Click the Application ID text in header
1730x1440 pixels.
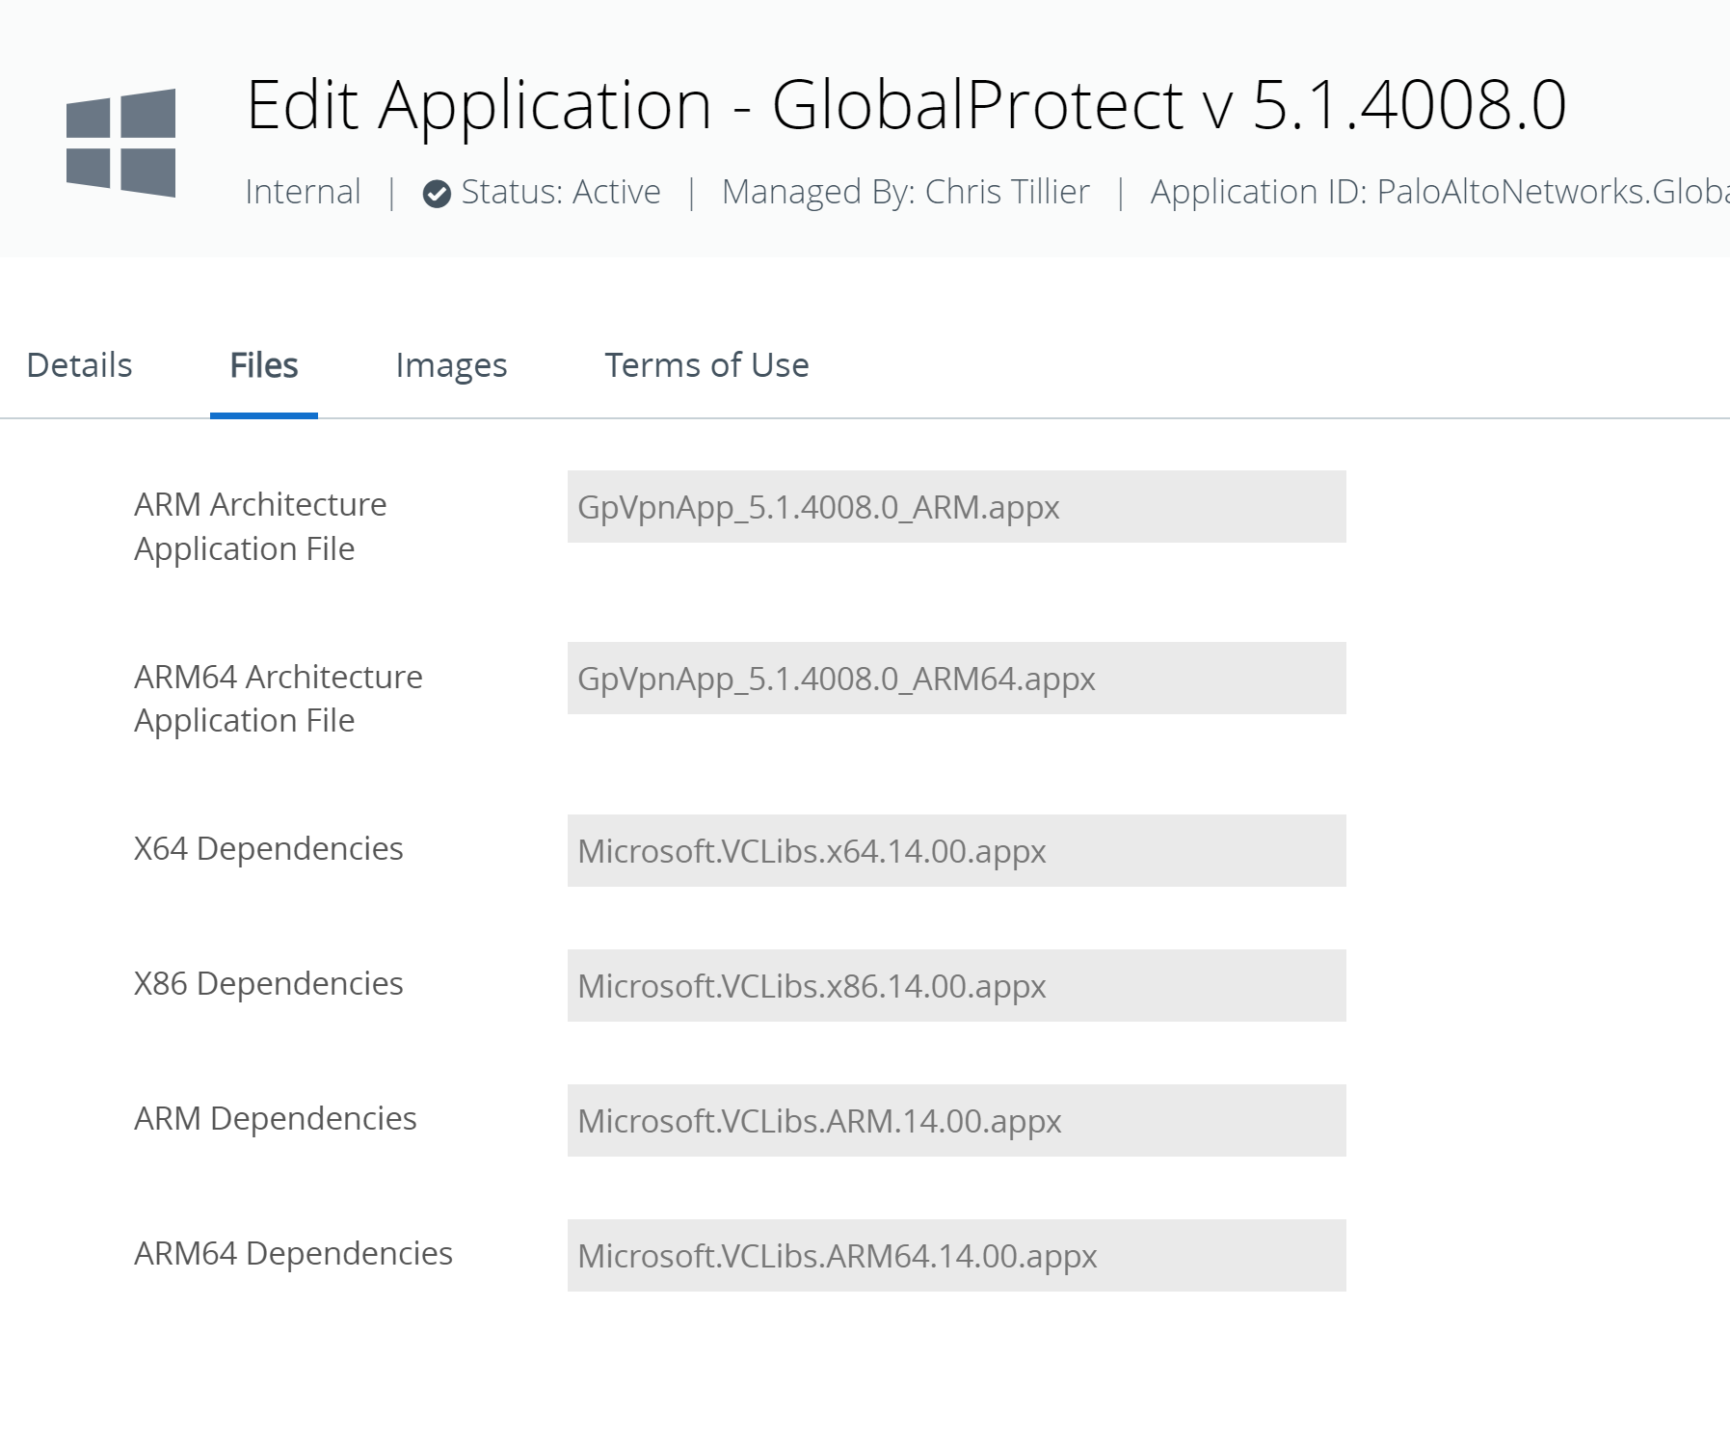pos(1438,192)
